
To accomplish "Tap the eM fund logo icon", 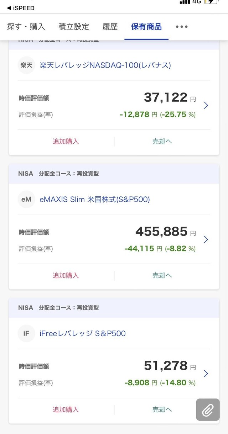I will click(x=26, y=199).
